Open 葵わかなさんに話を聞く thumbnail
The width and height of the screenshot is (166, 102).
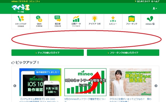click(x=131, y=82)
